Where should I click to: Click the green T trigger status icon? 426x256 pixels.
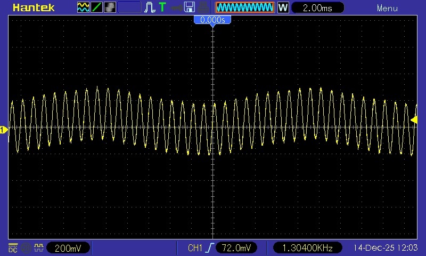[x=162, y=7]
